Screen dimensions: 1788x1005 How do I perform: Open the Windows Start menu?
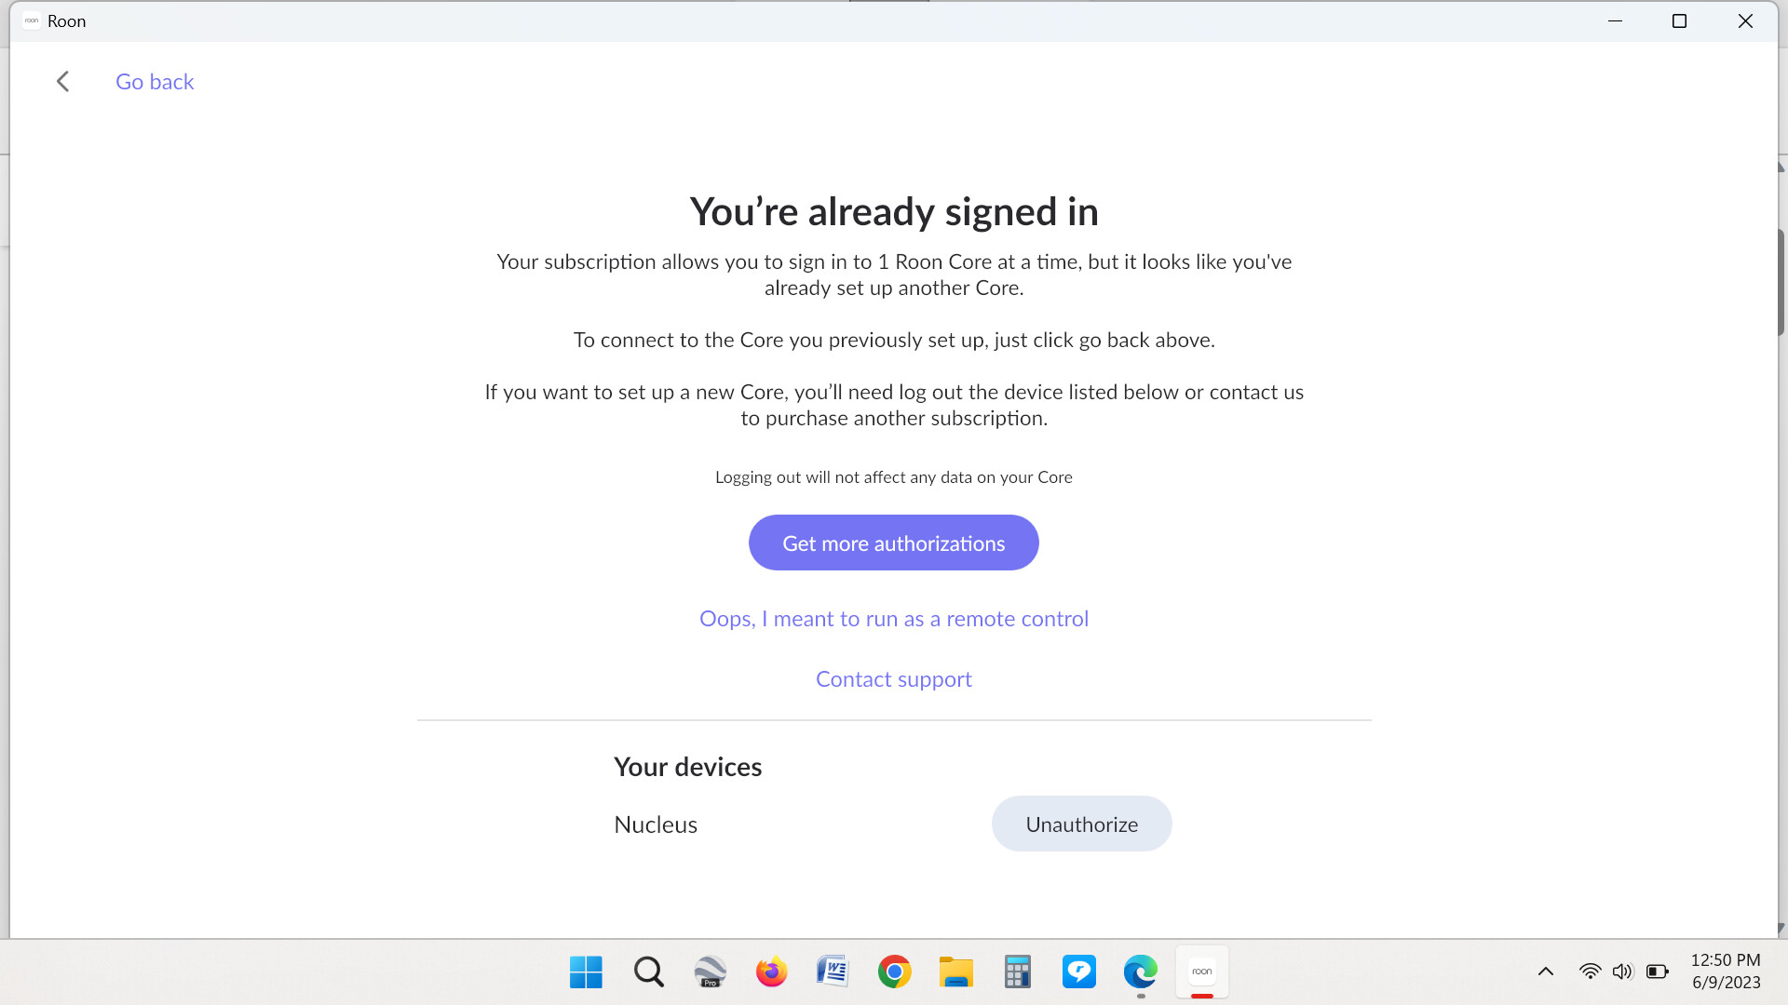point(586,972)
